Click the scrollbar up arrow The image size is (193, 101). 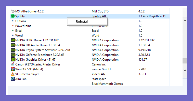[185, 21]
